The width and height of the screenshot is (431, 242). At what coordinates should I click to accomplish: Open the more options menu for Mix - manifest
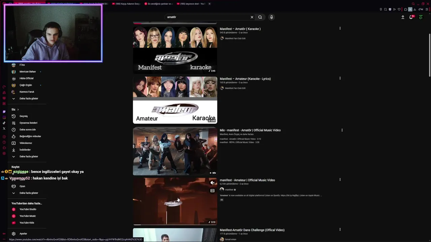[x=342, y=130]
